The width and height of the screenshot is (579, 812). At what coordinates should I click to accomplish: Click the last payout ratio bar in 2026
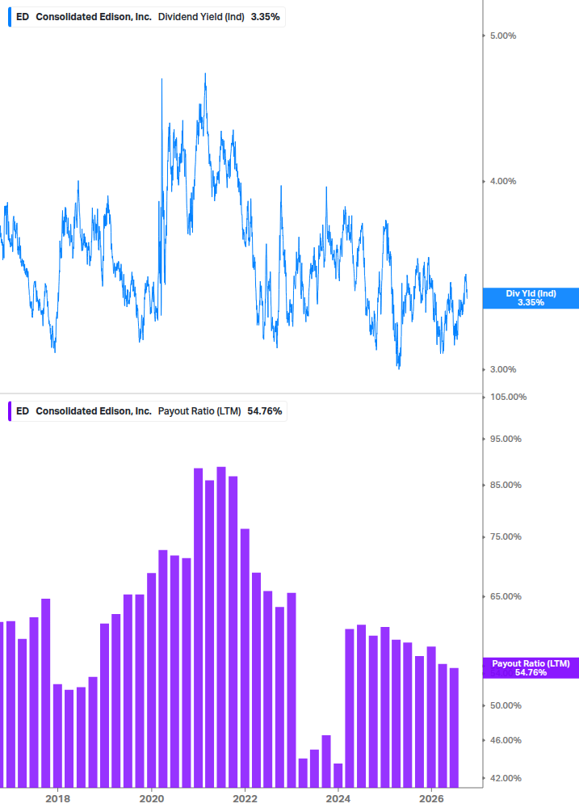pyautogui.click(x=454, y=728)
